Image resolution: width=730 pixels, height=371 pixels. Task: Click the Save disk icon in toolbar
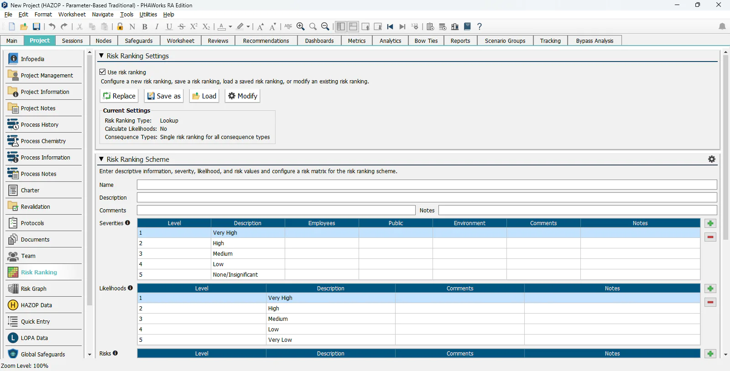[36, 26]
